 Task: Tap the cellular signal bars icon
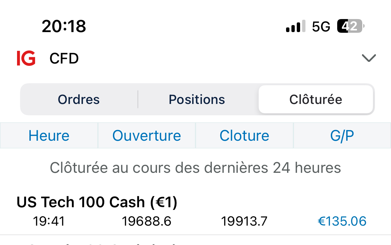point(295,26)
